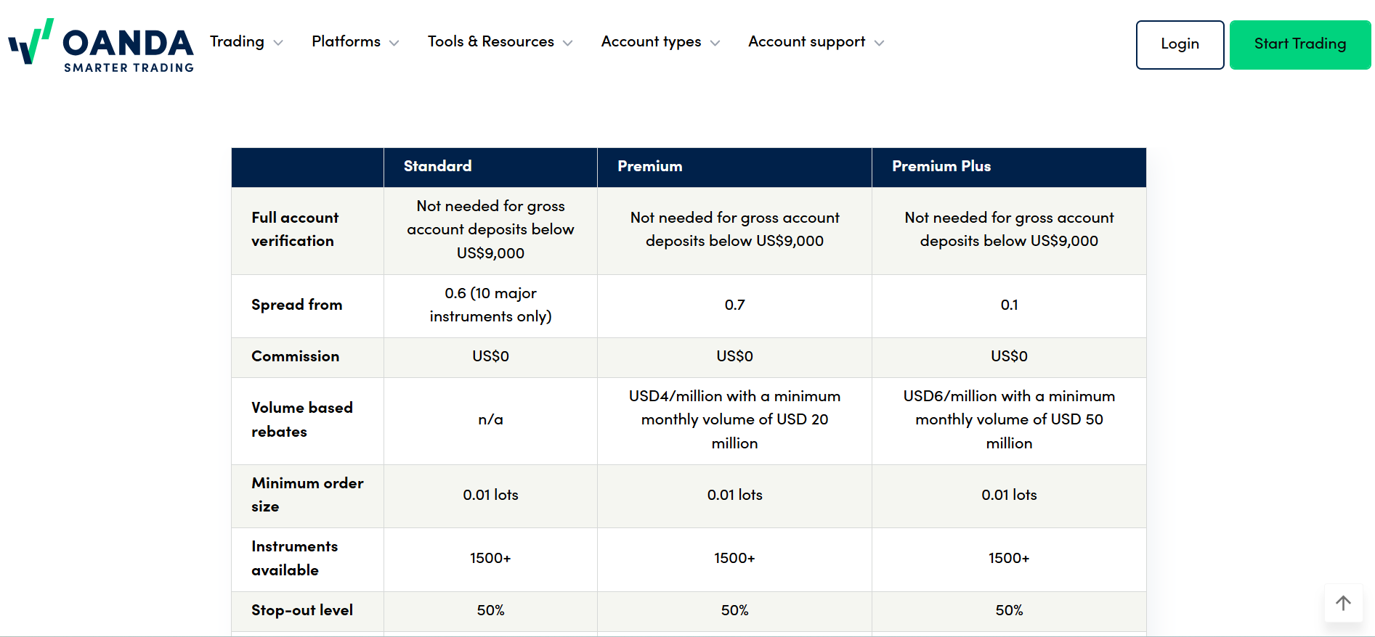Screen dimensions: 1375x637
Task: Click the scroll-to-top arrow button
Action: coord(1343,603)
